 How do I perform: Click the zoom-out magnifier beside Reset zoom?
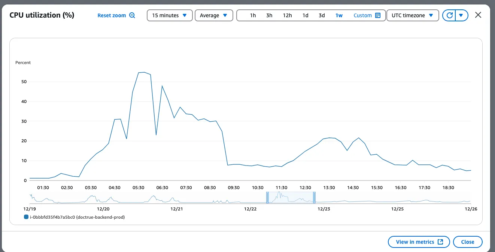[132, 15]
